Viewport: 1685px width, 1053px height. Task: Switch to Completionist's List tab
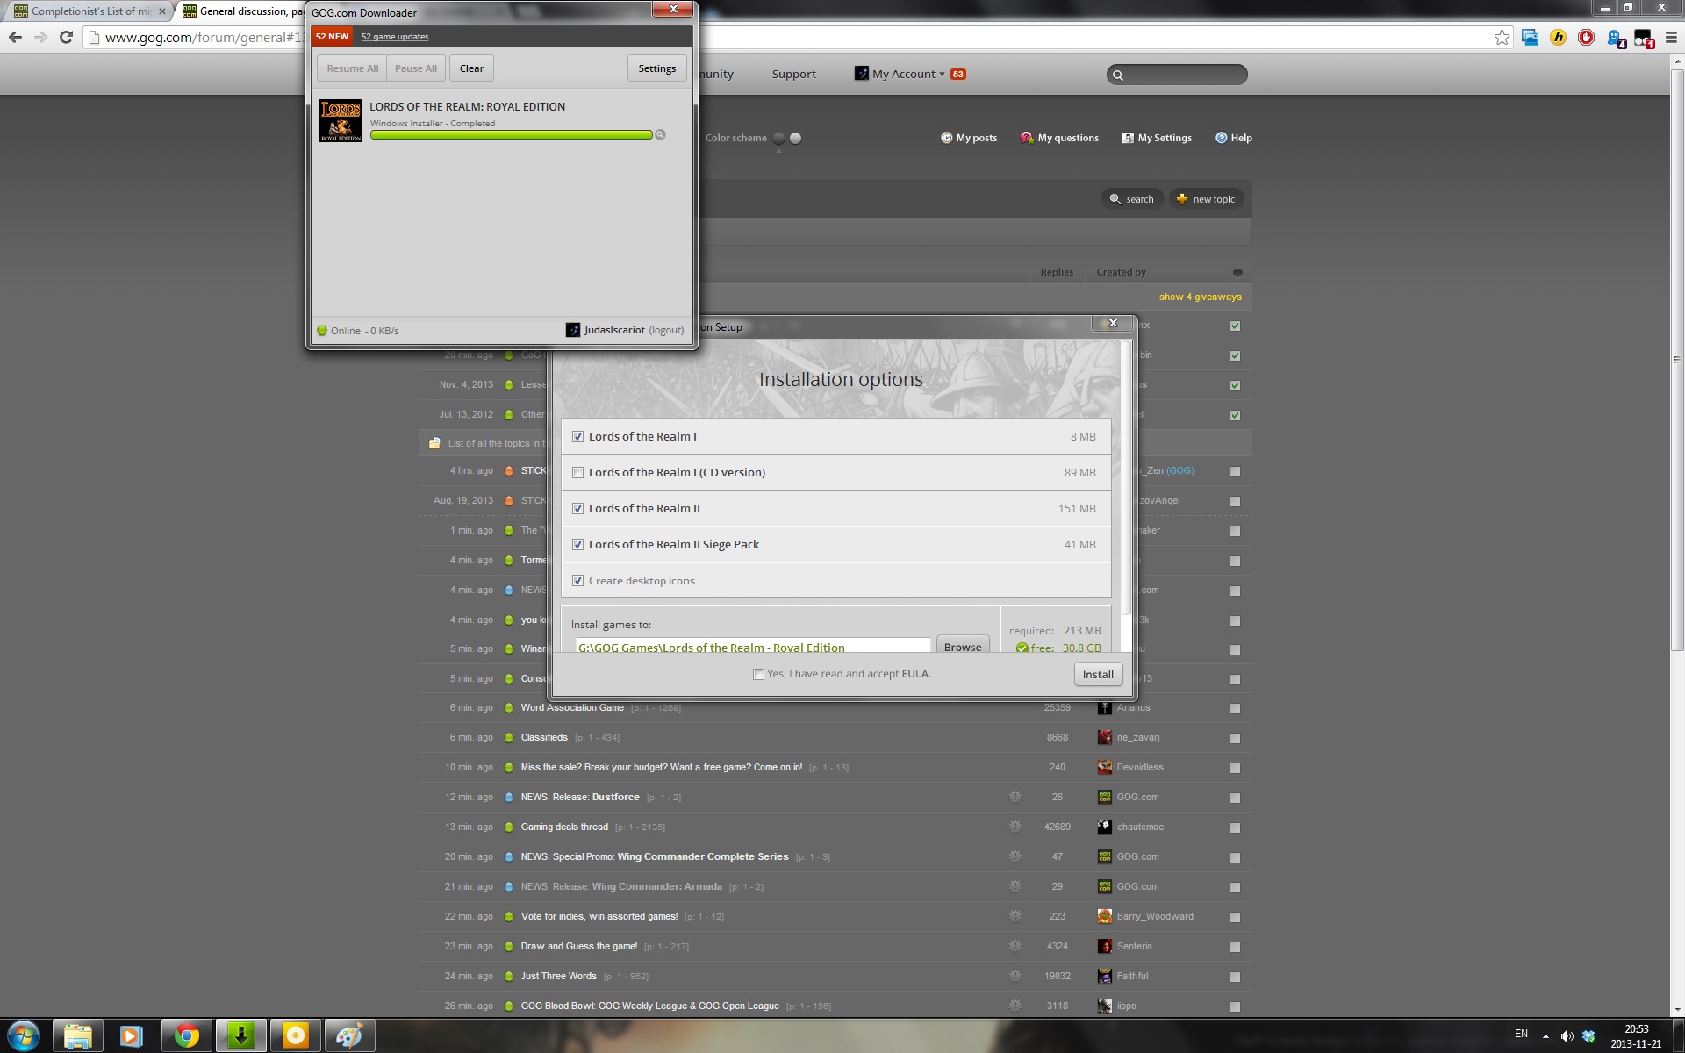tap(90, 11)
